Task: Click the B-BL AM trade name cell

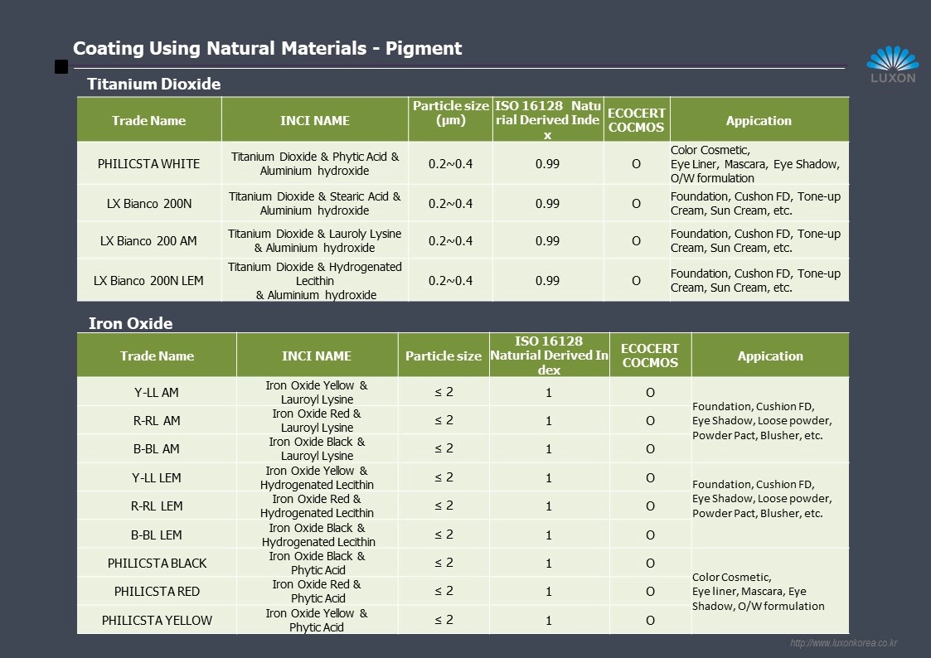Action: click(157, 448)
